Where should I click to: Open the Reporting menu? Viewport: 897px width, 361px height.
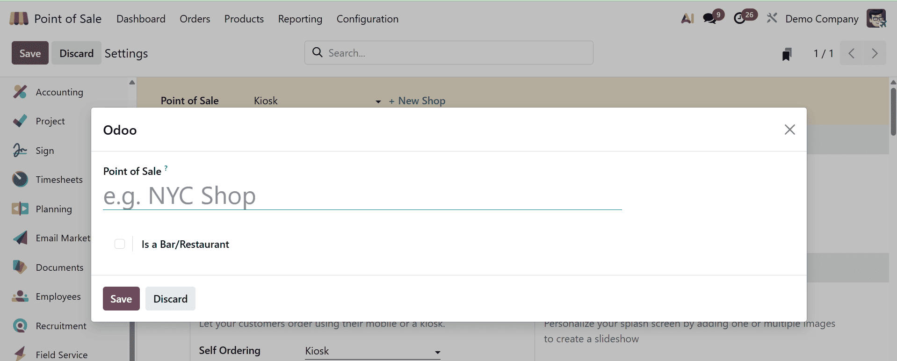[300, 19]
